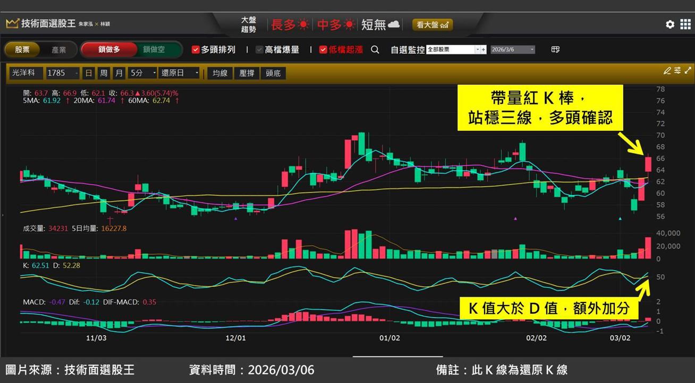Open the settings gear icon
This screenshot has width=695, height=383.
click(x=670, y=24)
